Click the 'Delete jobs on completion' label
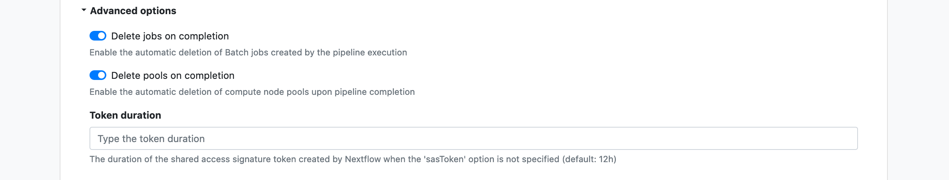Viewport: 949px width, 180px height. pyautogui.click(x=170, y=36)
